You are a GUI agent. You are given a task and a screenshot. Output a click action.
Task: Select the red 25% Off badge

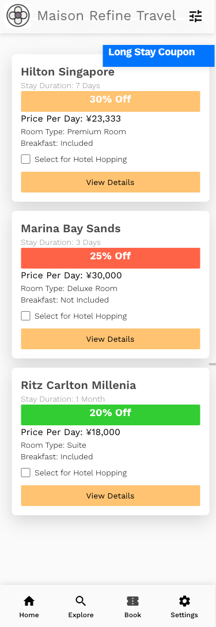coord(111,258)
